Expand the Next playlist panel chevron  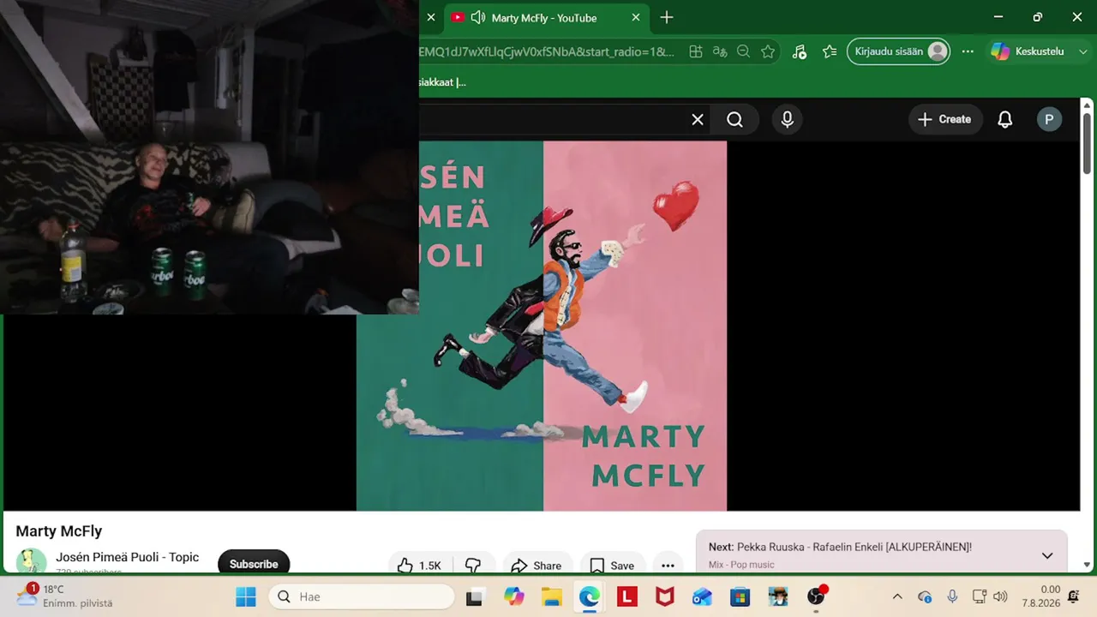coord(1047,555)
